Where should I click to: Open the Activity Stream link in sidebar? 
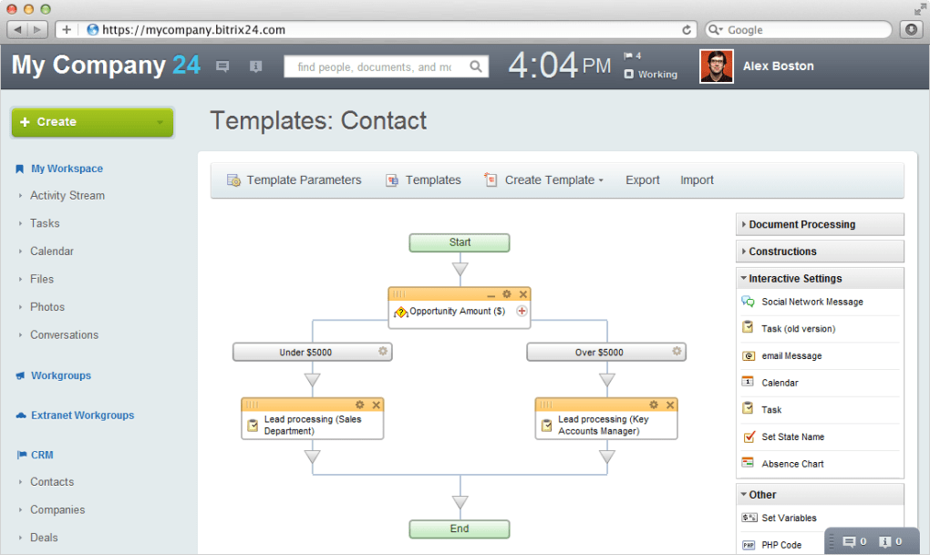point(67,195)
